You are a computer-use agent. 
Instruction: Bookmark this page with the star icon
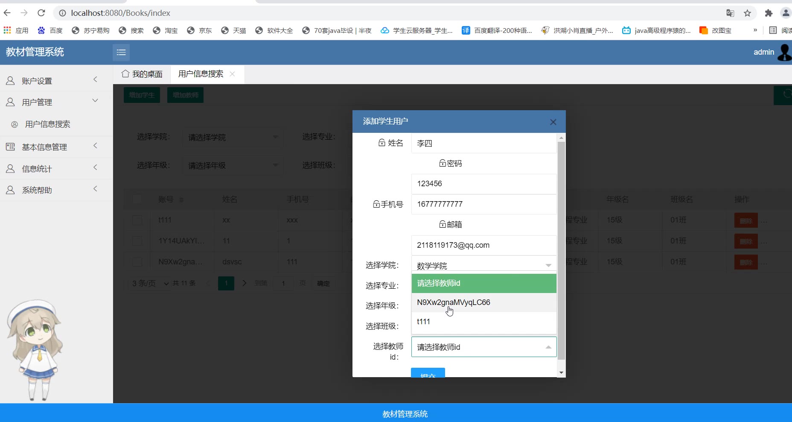click(x=747, y=13)
